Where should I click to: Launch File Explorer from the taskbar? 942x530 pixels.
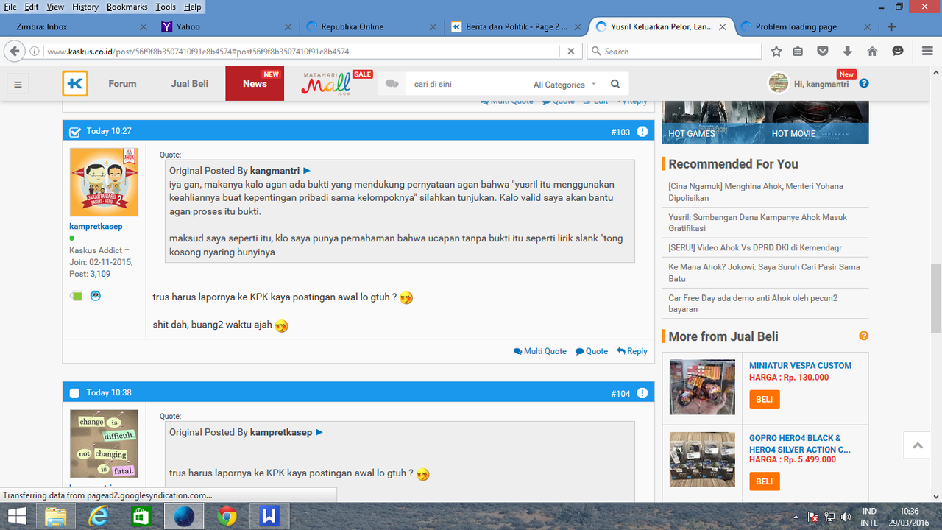[56, 517]
